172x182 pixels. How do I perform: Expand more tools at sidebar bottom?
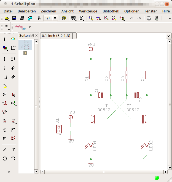coord(9,172)
